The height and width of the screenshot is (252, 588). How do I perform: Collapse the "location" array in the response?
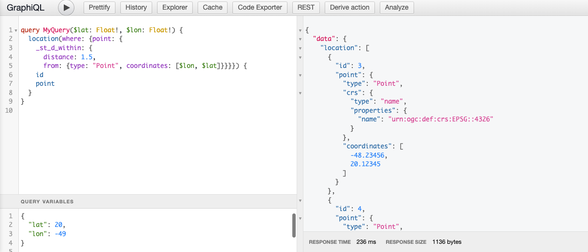pyautogui.click(x=300, y=48)
